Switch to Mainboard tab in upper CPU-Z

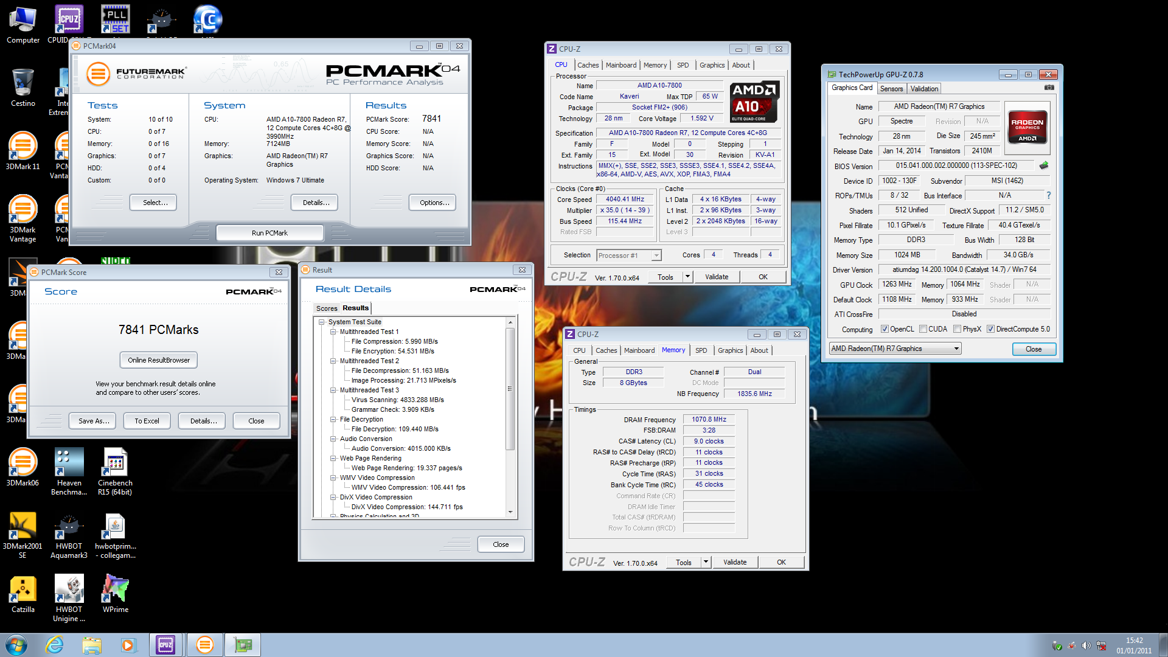pyautogui.click(x=621, y=65)
